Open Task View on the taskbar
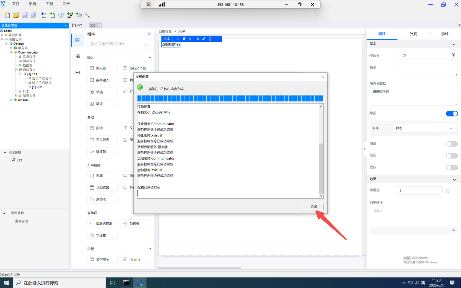The width and height of the screenshot is (461, 288). (x=112, y=283)
